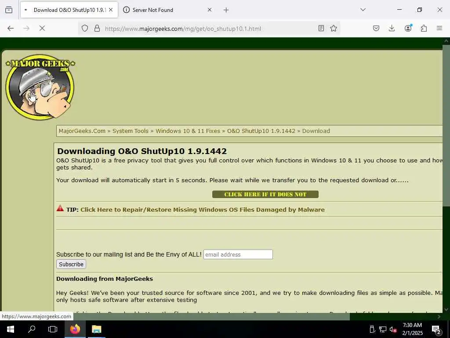Go back with the browser back arrow
The height and width of the screenshot is (338, 450).
(x=11, y=28)
